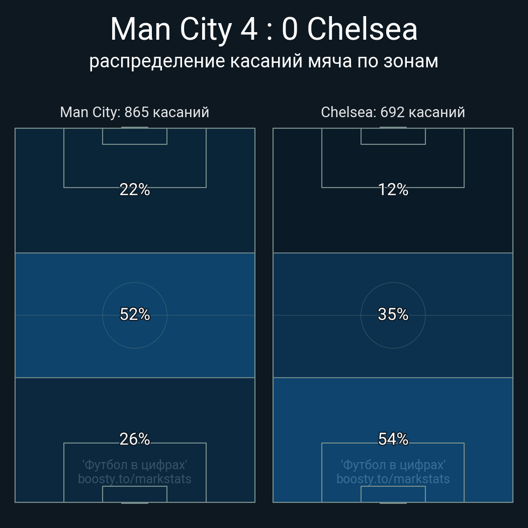Click Man City's 26% defensive zone value
The width and height of the screenshot is (528, 528).
pyautogui.click(x=135, y=439)
